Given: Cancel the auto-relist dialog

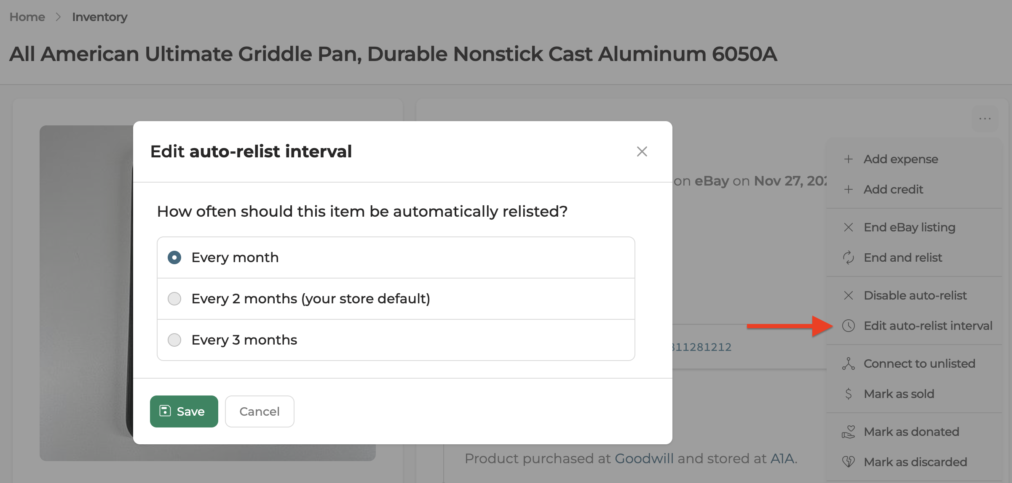Looking at the screenshot, I should (260, 411).
